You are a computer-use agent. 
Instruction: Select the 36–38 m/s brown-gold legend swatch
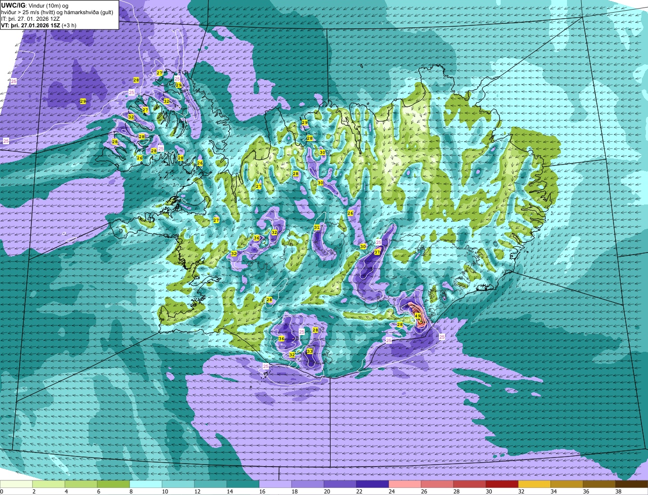tap(599, 484)
